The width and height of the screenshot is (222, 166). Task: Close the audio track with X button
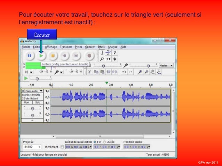(x=23, y=91)
